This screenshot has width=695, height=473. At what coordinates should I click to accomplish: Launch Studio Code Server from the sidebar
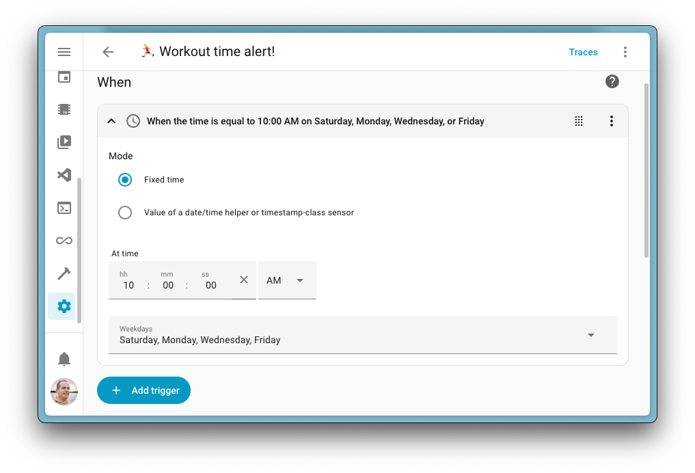[x=64, y=175]
